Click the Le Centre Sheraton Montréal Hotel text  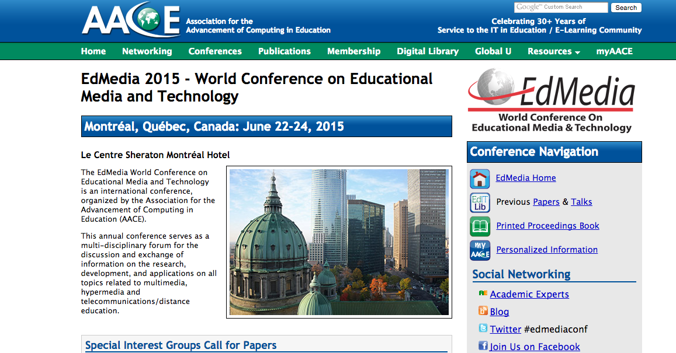(155, 155)
